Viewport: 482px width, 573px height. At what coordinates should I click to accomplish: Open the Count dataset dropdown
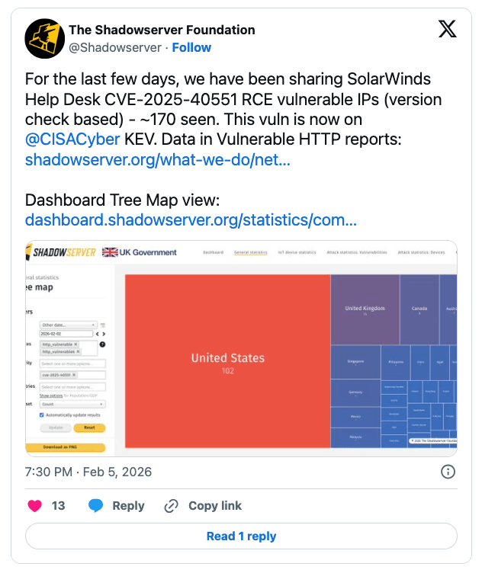[x=72, y=404]
